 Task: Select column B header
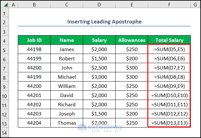34,5
